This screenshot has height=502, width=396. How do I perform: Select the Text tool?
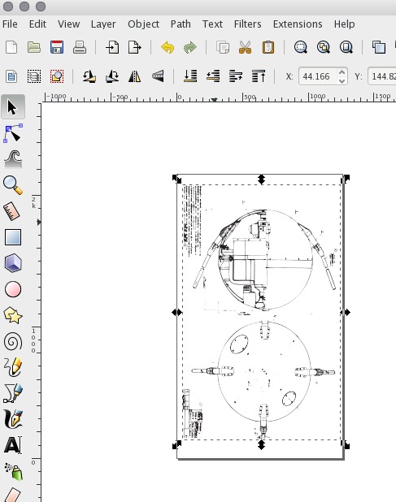[x=13, y=445]
